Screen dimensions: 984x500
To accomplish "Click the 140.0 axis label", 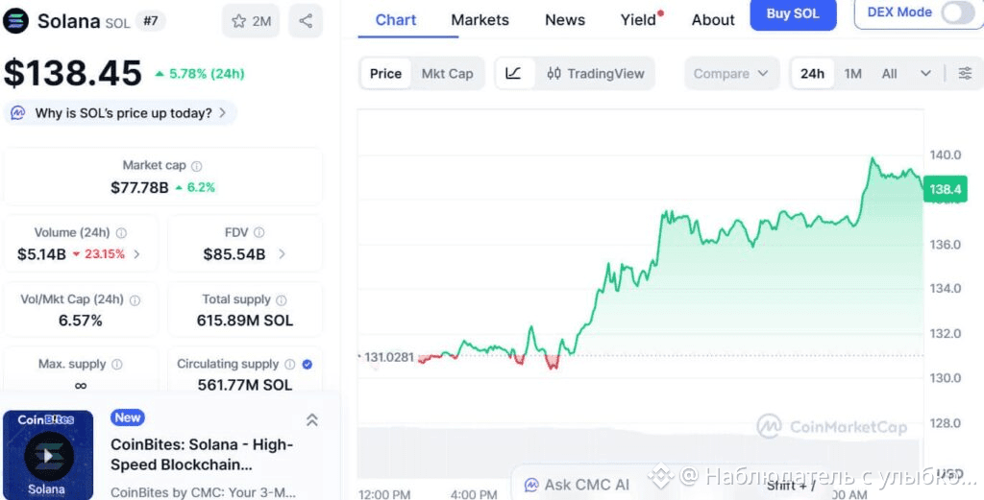I will pyautogui.click(x=946, y=155).
